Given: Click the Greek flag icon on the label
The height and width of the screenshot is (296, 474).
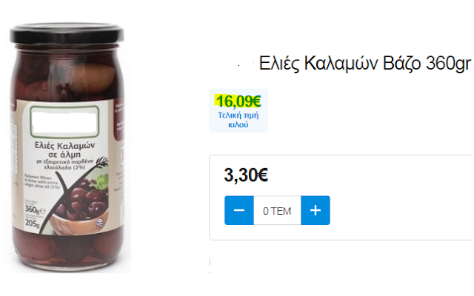Looking at the screenshot, I should point(99,223).
